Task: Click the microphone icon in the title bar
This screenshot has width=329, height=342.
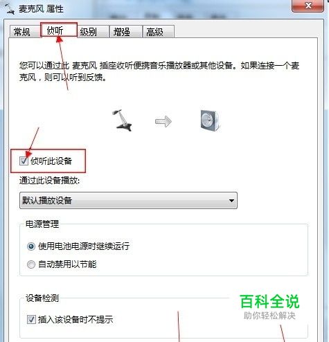Action: 10,9
